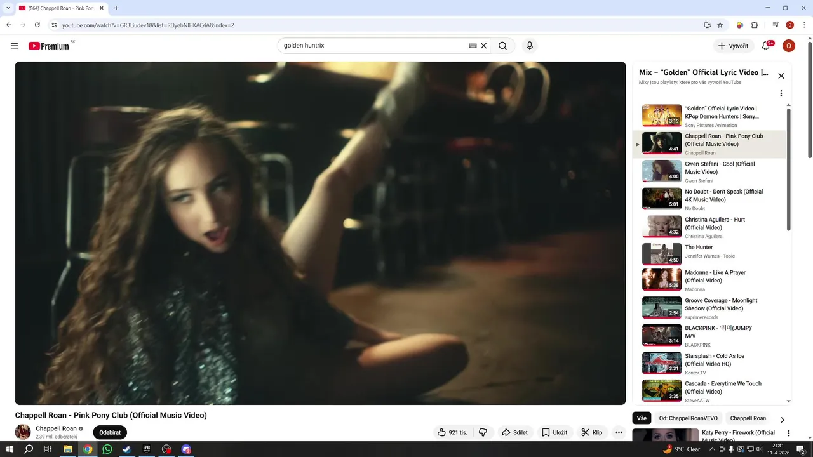
Task: Open Epic Games launcher from taskbar
Action: point(146,449)
